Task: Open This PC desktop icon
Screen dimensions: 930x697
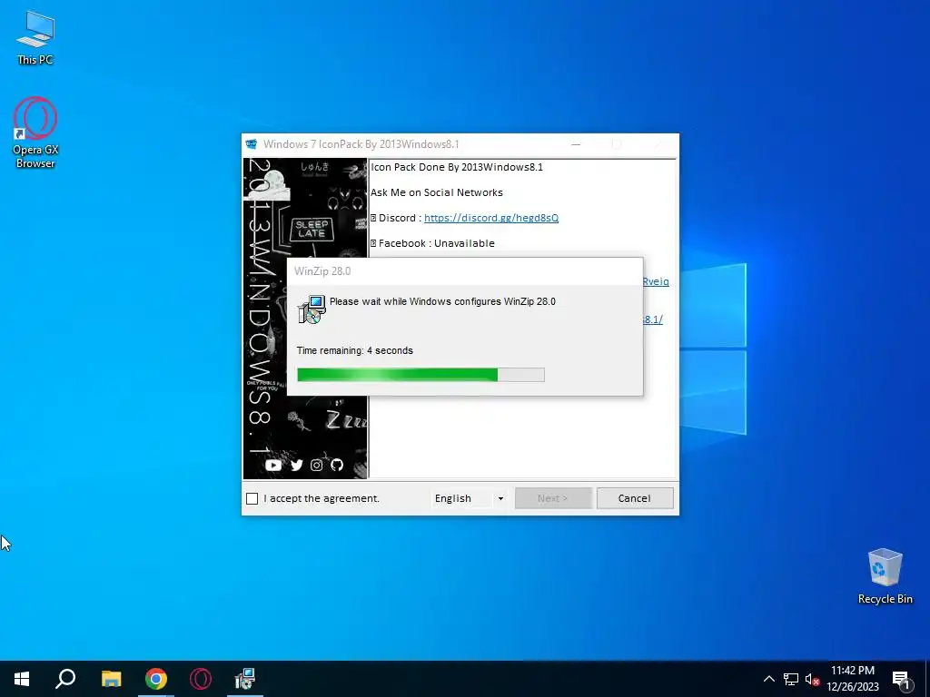Action: point(35,37)
